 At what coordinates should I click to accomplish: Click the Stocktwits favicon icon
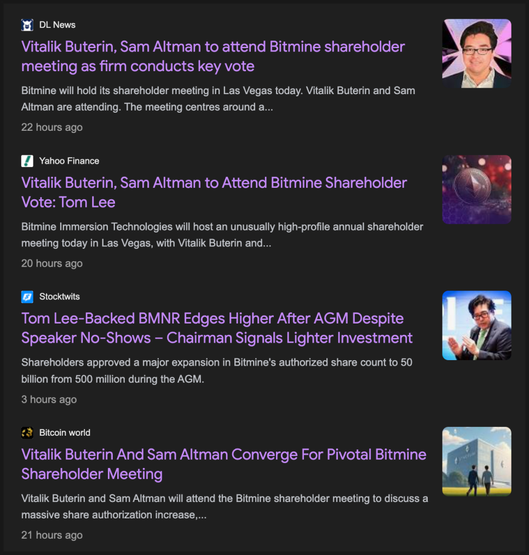pos(27,297)
